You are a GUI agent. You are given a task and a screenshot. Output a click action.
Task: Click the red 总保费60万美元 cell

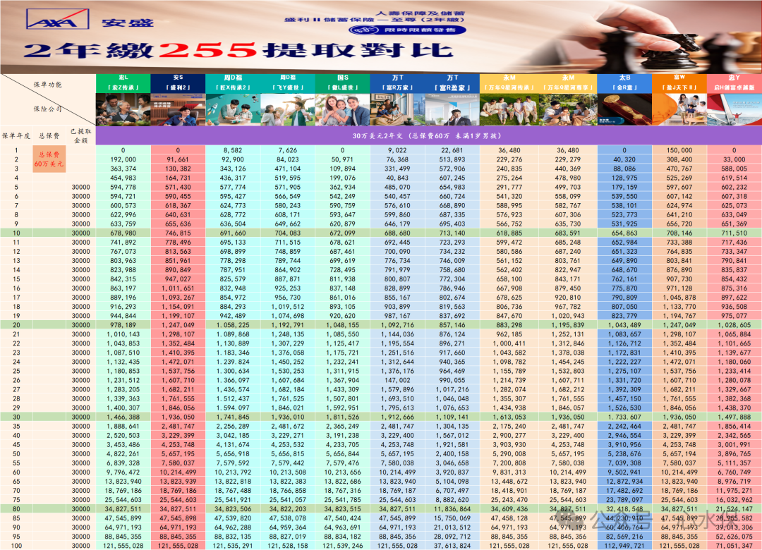click(49, 159)
